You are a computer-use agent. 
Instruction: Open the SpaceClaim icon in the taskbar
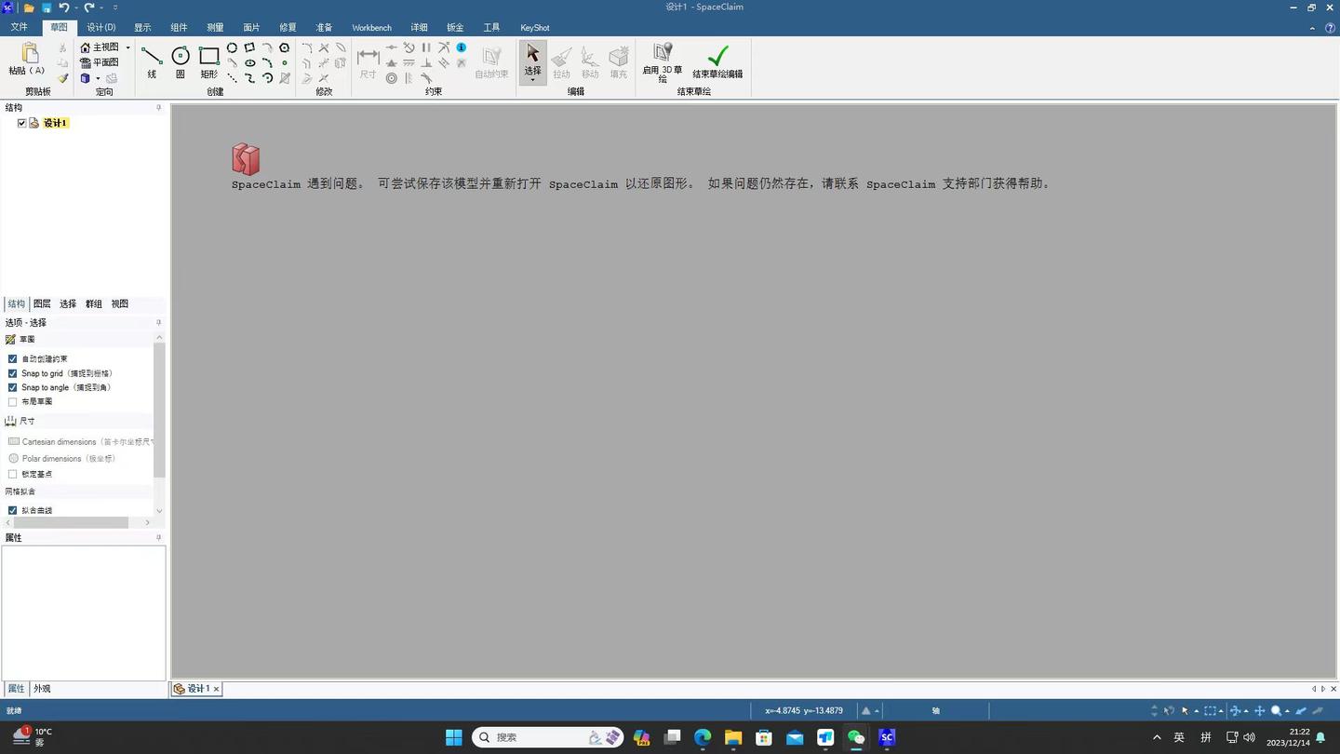[x=885, y=736]
